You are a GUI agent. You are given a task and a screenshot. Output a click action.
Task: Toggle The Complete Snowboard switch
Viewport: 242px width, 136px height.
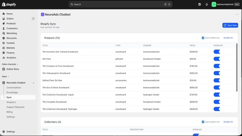coord(217,102)
